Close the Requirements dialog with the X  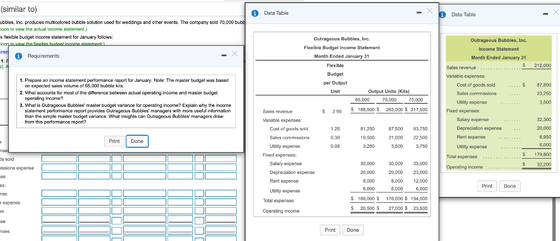234,54
